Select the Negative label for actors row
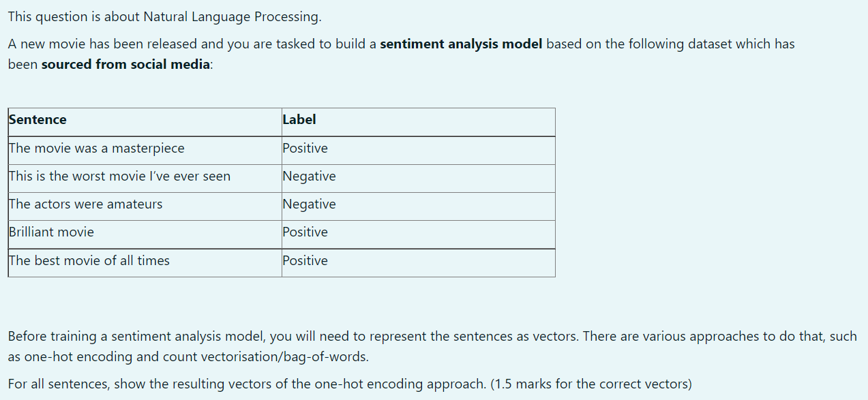 tap(310, 204)
